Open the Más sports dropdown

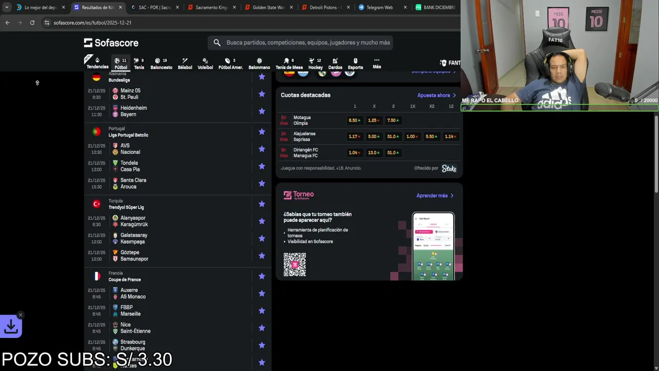click(x=377, y=63)
